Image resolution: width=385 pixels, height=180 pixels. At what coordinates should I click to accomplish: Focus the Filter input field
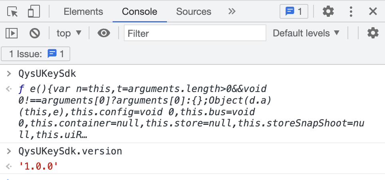coord(195,33)
